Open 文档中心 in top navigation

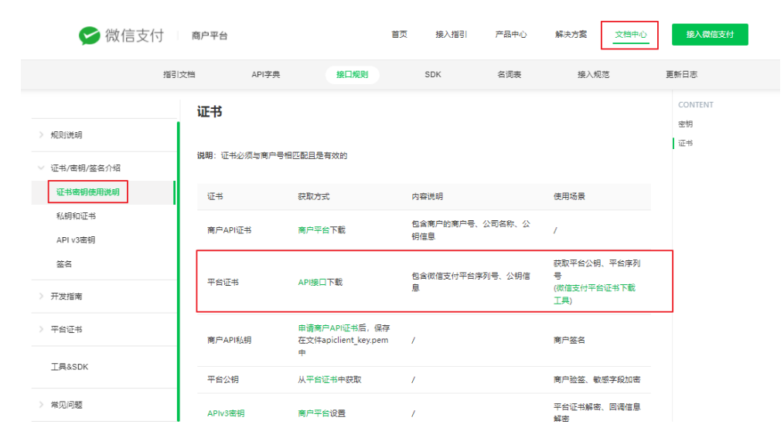pyautogui.click(x=630, y=35)
